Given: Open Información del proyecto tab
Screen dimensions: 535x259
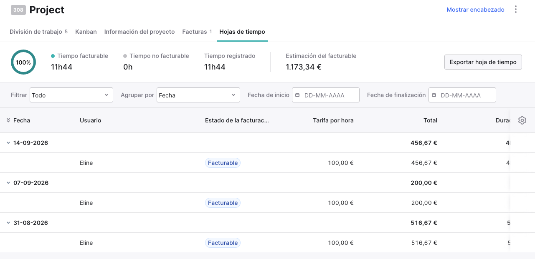Looking at the screenshot, I should click(139, 32).
